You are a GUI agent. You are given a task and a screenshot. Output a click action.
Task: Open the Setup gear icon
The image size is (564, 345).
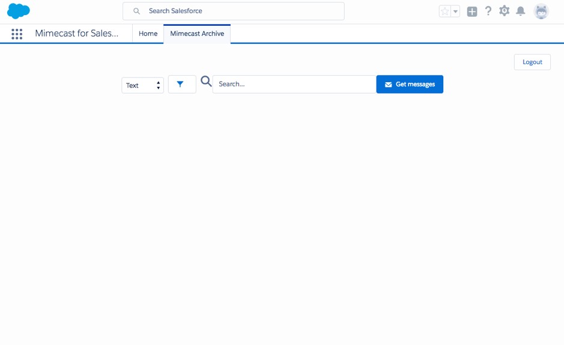(x=505, y=11)
